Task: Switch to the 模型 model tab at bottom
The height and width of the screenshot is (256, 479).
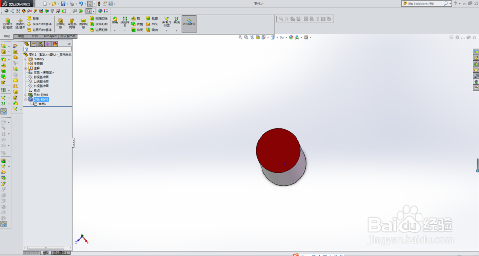Action: click(46, 253)
